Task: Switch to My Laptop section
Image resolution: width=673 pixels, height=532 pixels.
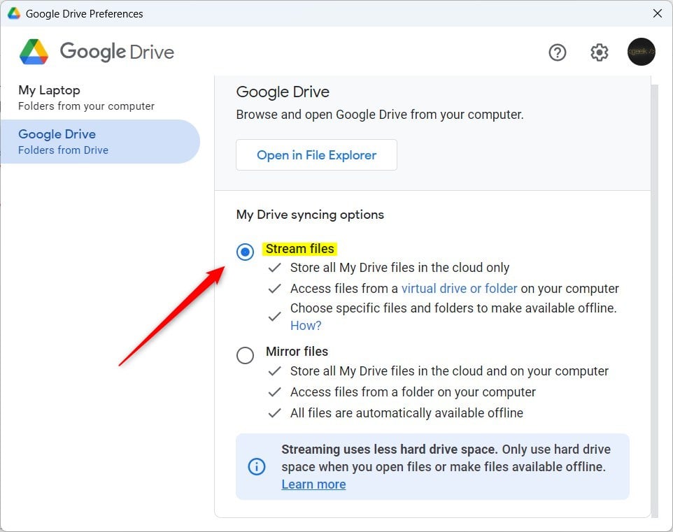Action: 86,98
